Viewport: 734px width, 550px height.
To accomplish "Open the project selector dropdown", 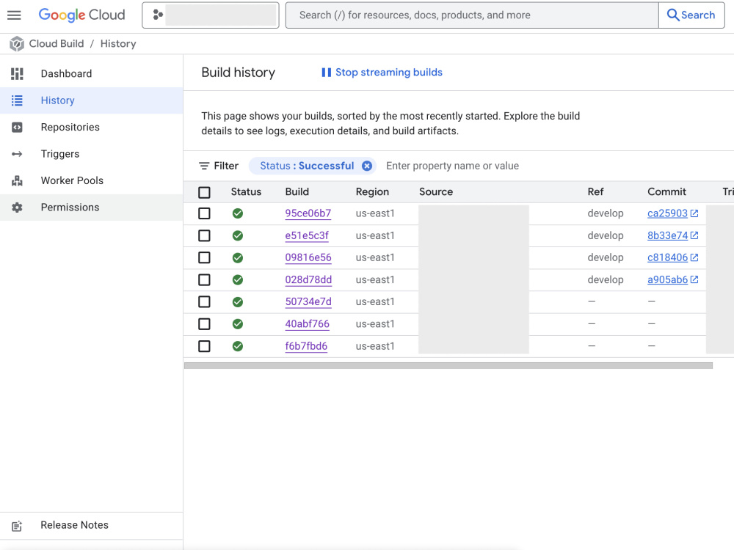I will pos(211,15).
